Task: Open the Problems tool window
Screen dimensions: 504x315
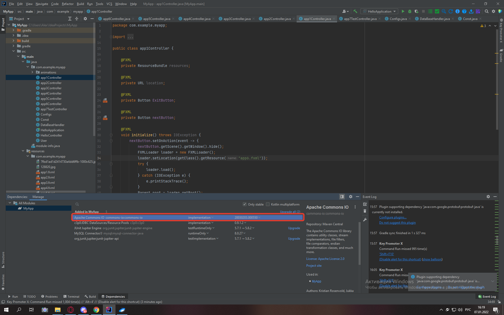Action: point(49,296)
